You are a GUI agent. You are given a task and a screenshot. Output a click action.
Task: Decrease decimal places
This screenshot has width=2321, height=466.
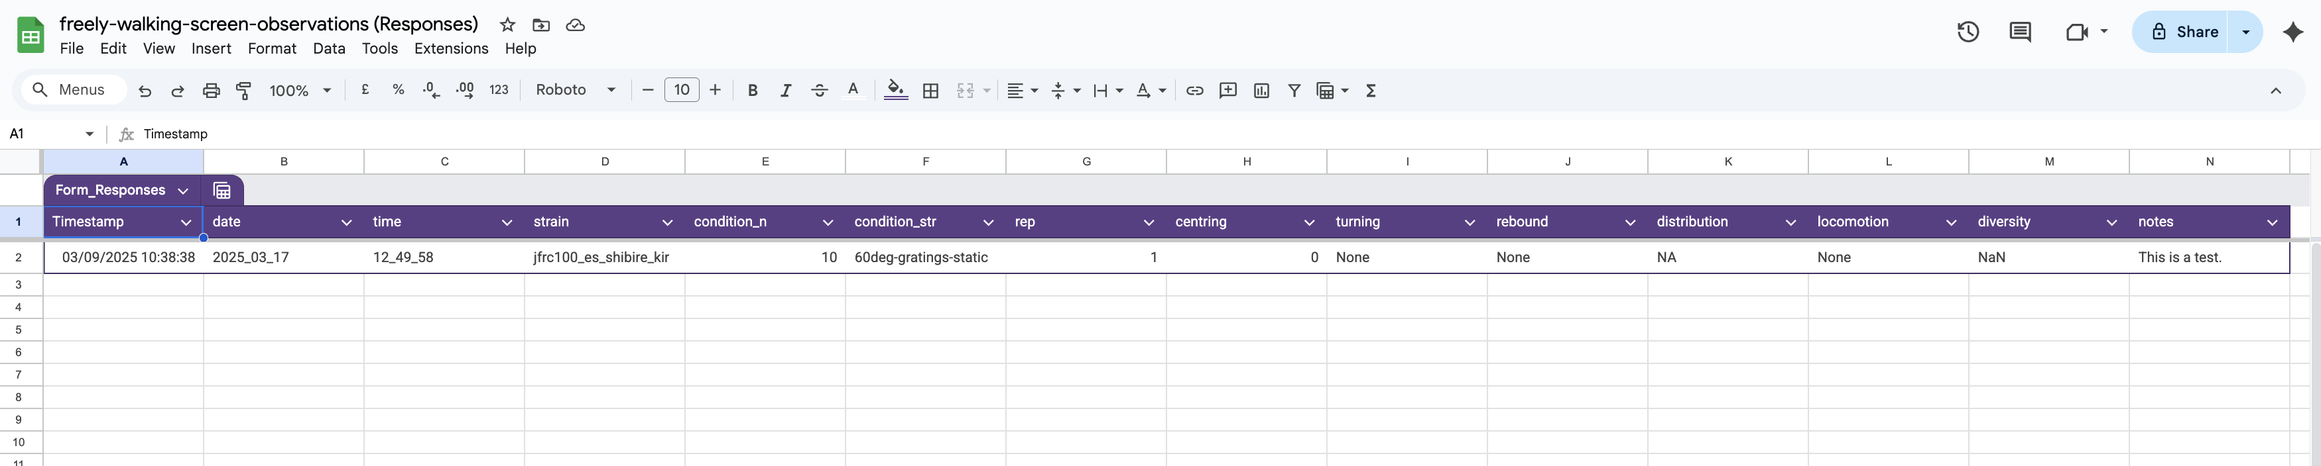click(x=432, y=90)
